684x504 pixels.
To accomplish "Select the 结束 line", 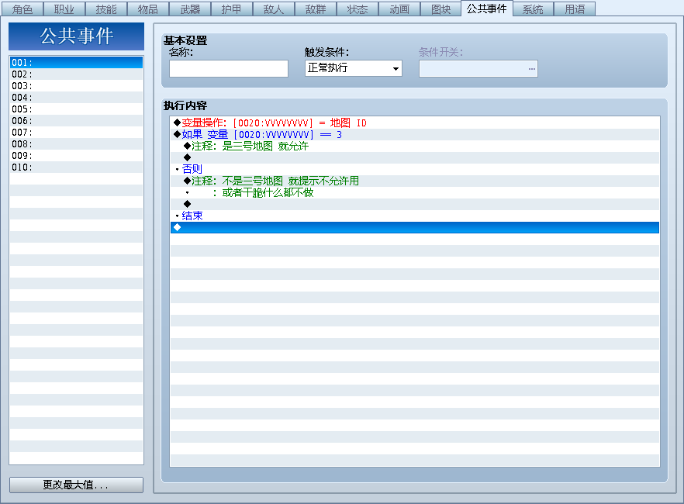I will [x=415, y=216].
